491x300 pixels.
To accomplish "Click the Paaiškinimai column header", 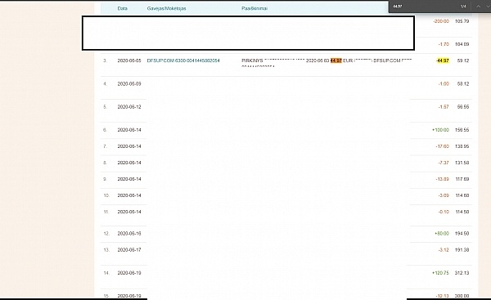I will (x=255, y=8).
